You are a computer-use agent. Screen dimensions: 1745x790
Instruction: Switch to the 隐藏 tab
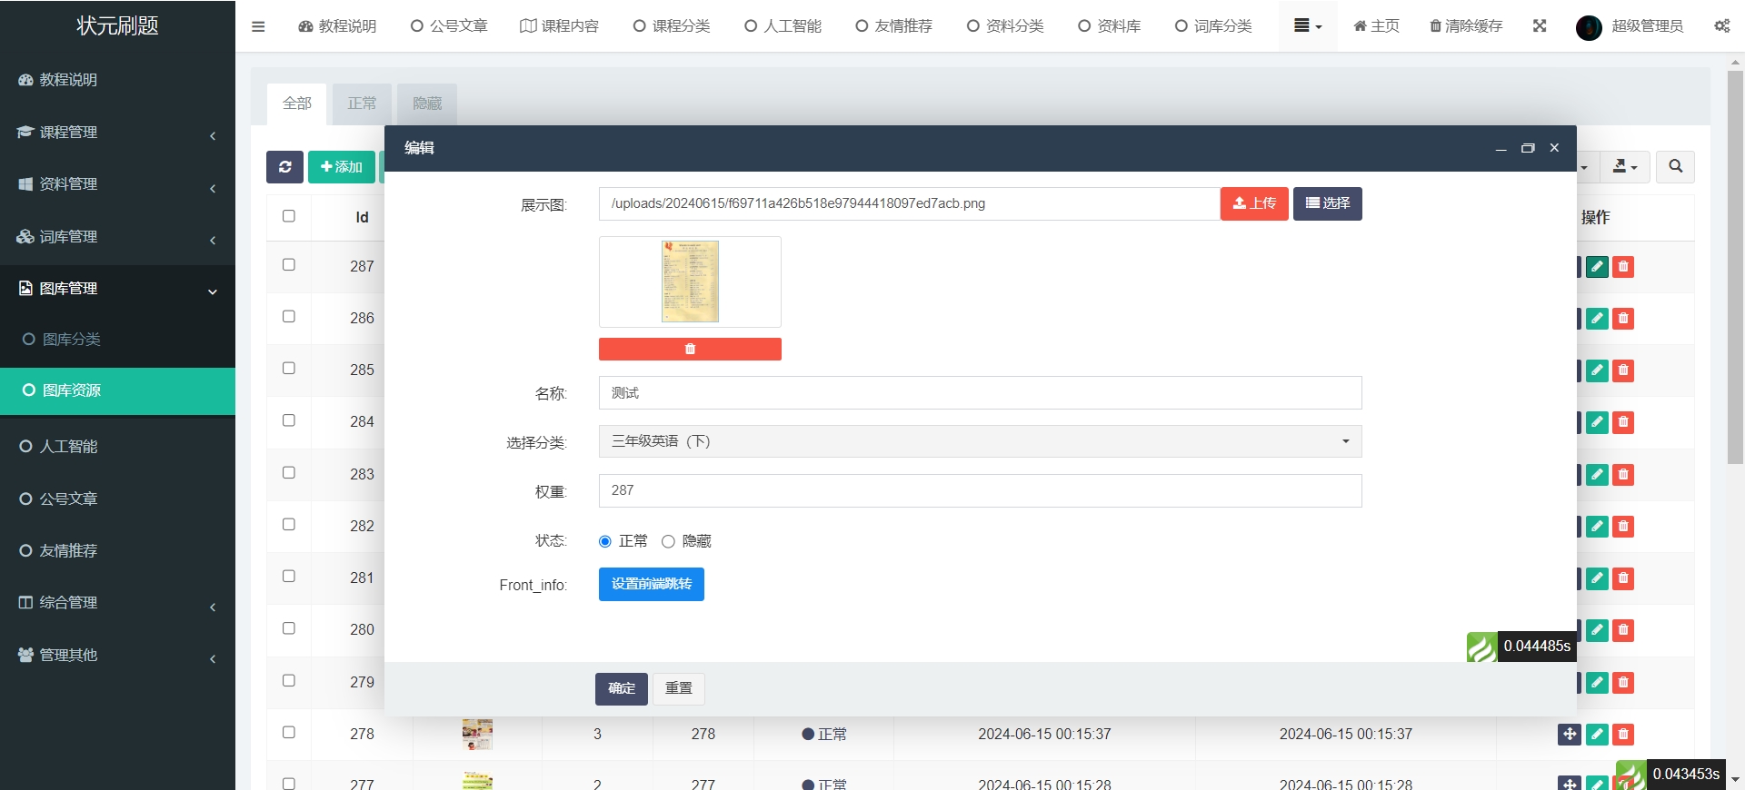point(427,104)
